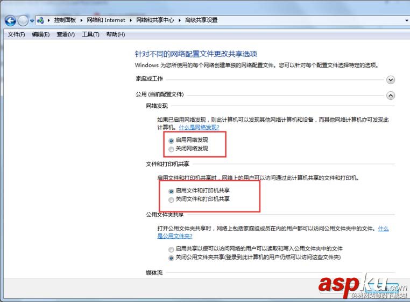410x302 pixels.
Task: Expand the 家庭或工作 profile section
Action: [x=391, y=80]
